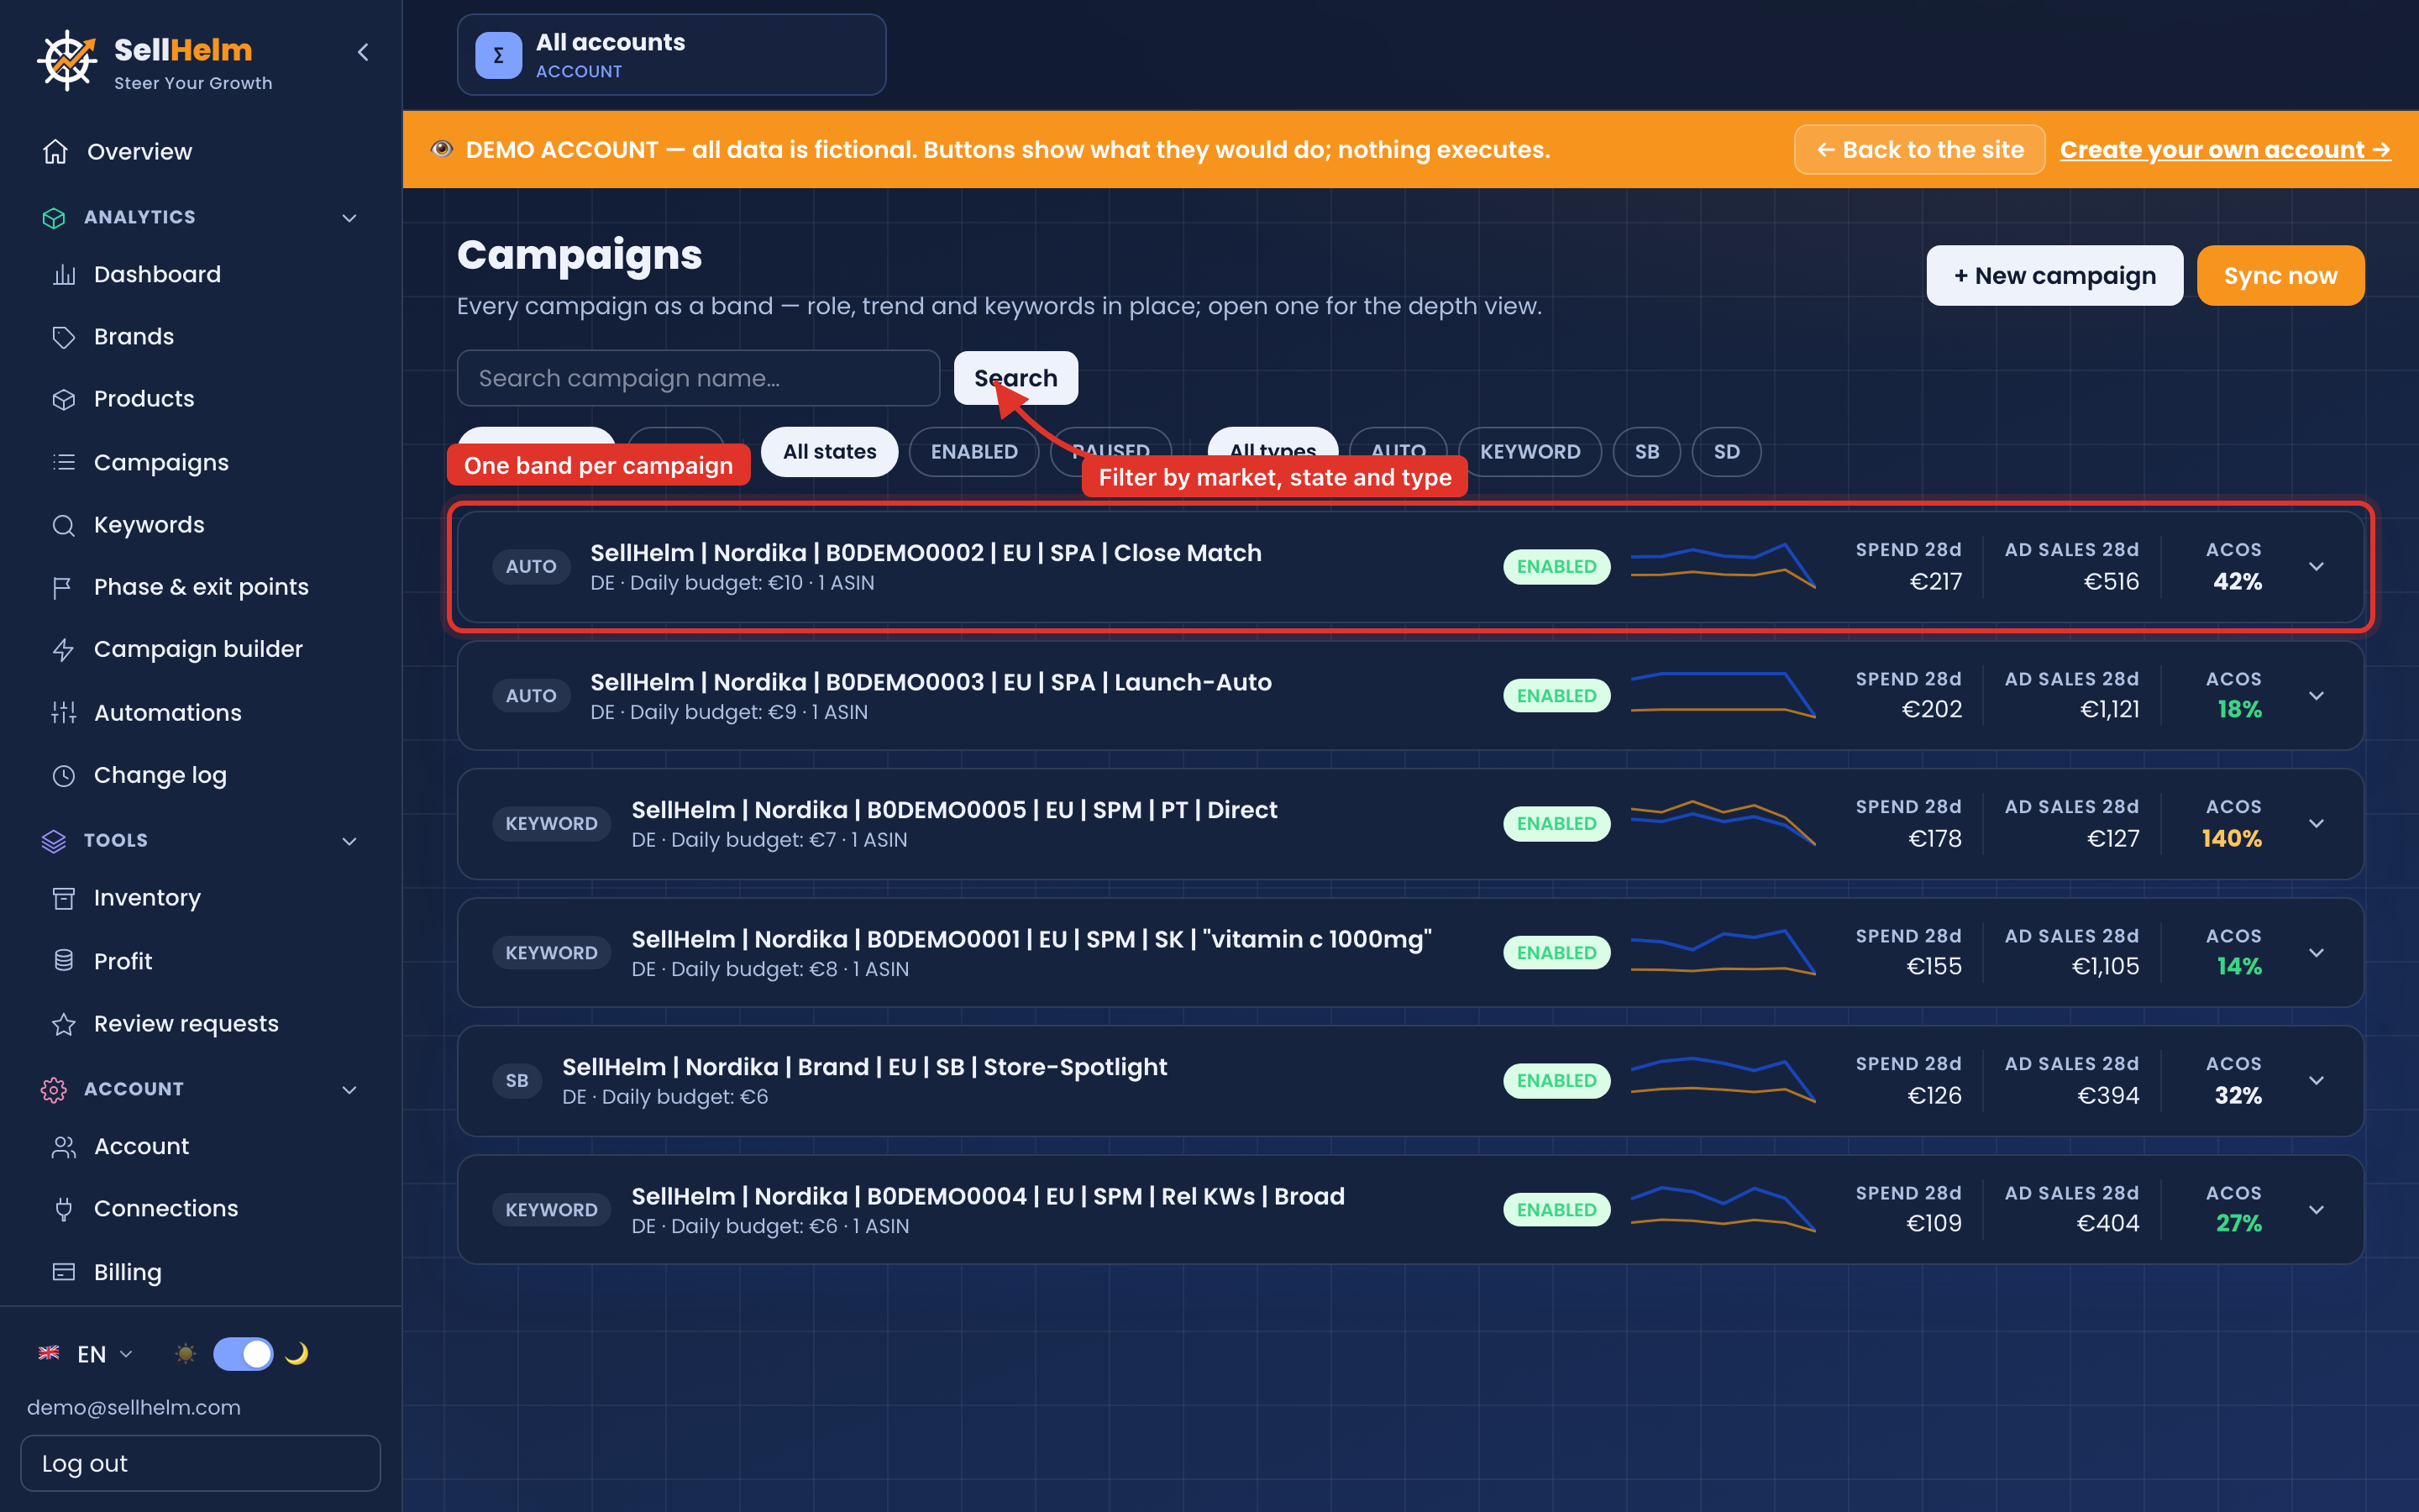
Task: Click the Products box icon
Action: (64, 399)
